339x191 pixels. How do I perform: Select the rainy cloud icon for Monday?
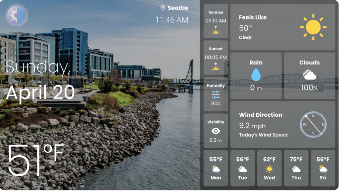click(216, 170)
